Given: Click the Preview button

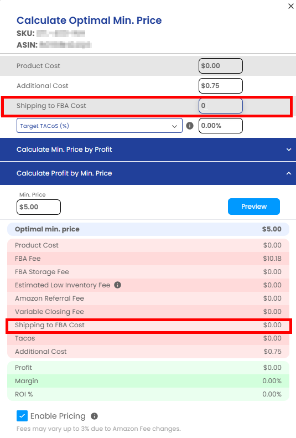Looking at the screenshot, I should [x=254, y=207].
